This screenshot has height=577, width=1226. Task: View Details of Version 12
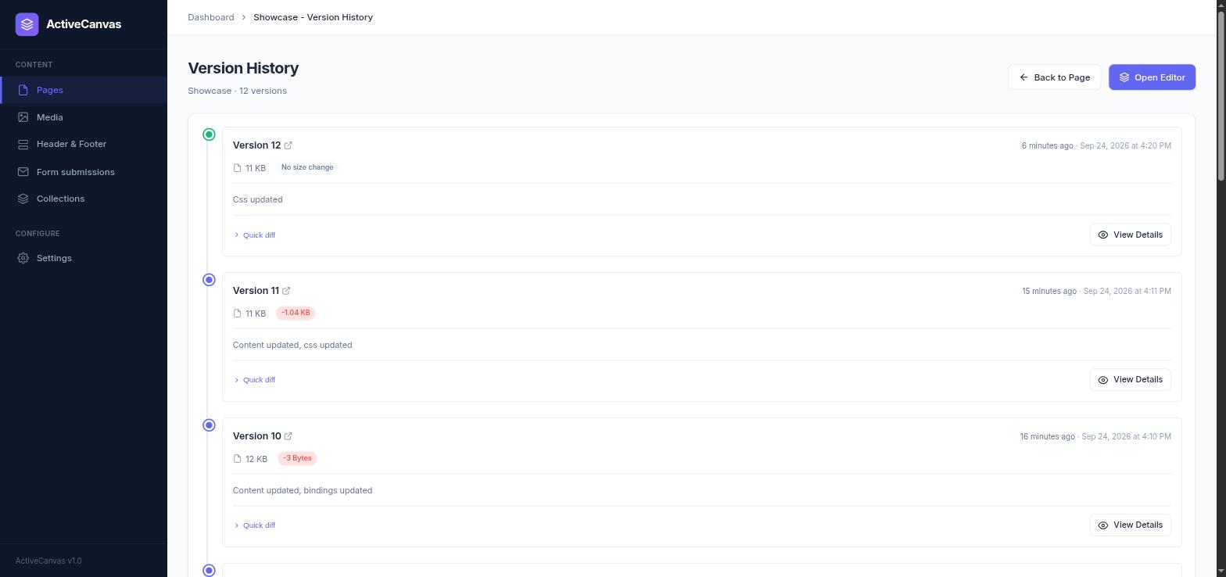tap(1130, 235)
